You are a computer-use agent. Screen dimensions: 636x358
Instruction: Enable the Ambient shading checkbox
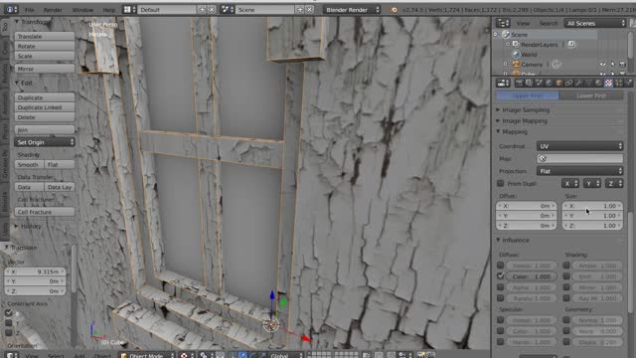[x=566, y=266]
